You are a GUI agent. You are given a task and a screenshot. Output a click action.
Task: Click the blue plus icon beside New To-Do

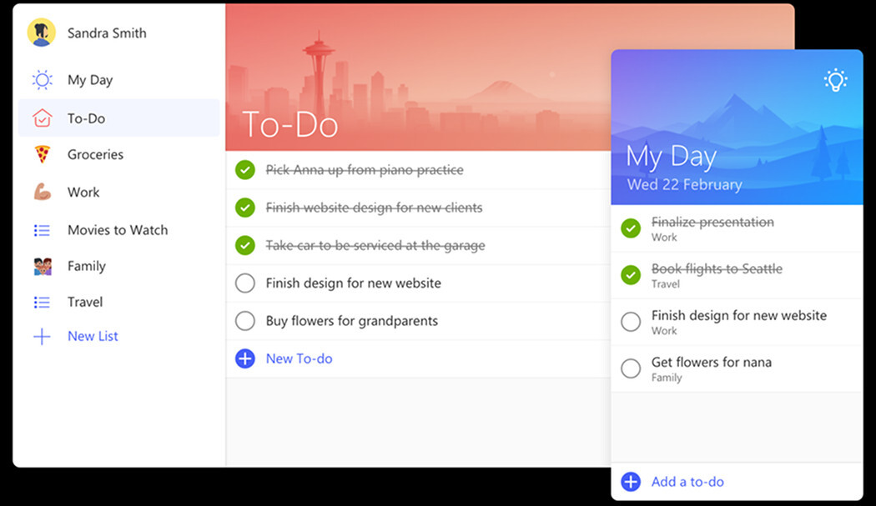(x=244, y=358)
